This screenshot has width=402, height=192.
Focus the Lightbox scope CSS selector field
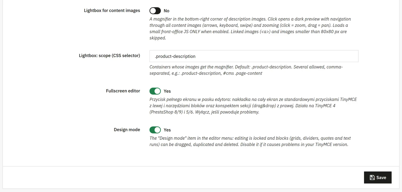[x=254, y=56]
